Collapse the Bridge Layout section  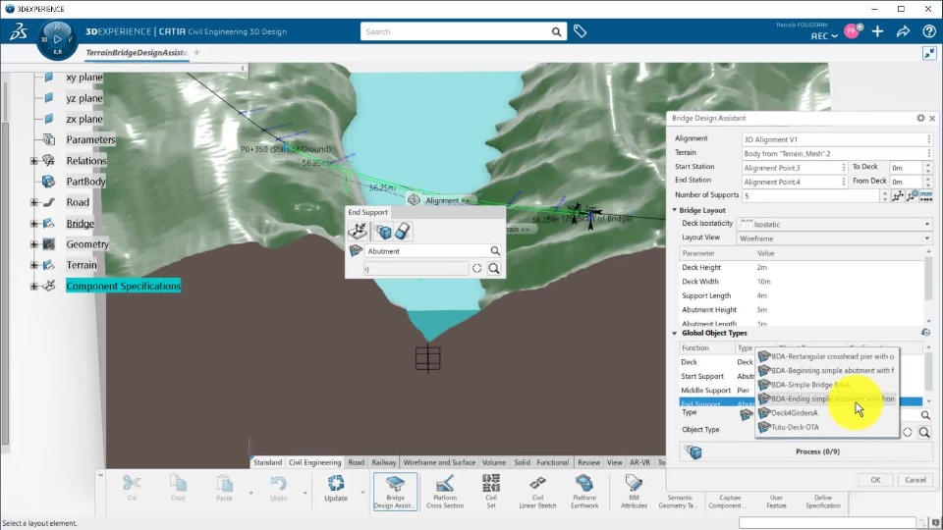(x=674, y=210)
